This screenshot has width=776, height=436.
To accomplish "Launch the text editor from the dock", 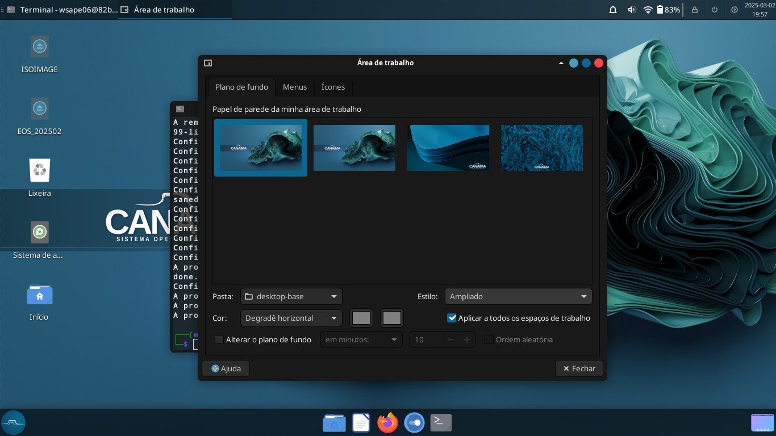I will click(x=361, y=422).
